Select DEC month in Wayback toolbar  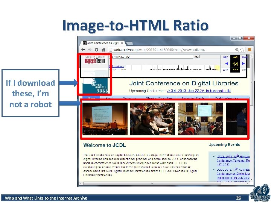tap(226, 57)
